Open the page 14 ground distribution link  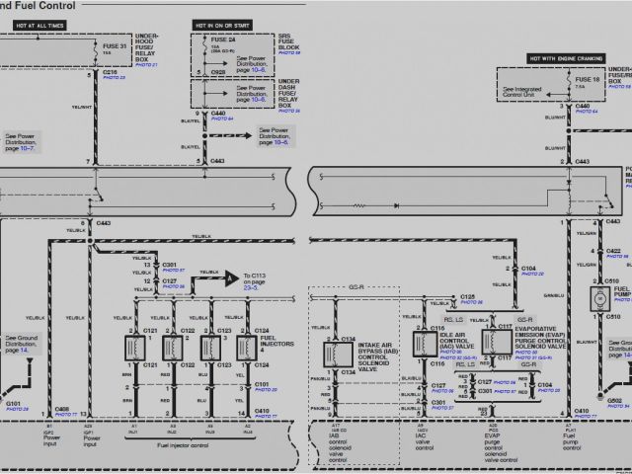(x=23, y=351)
